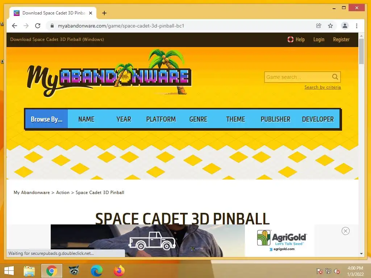Open the share page icon in address bar
This screenshot has height=278, width=371.
(319, 26)
